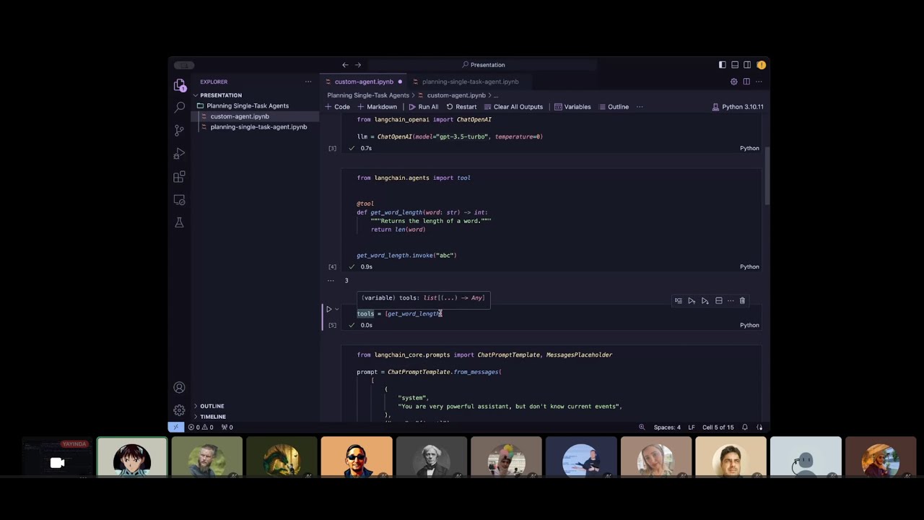Run cell 5 with the play button
The width and height of the screenshot is (924, 520).
tap(328, 309)
